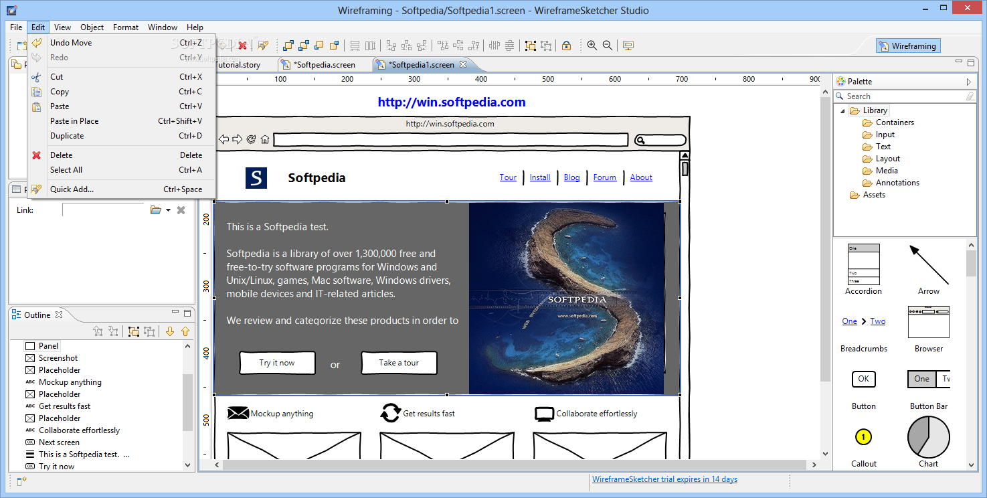Collapse the Library folder tree arrow
Screen dimensions: 987x498
(842, 111)
